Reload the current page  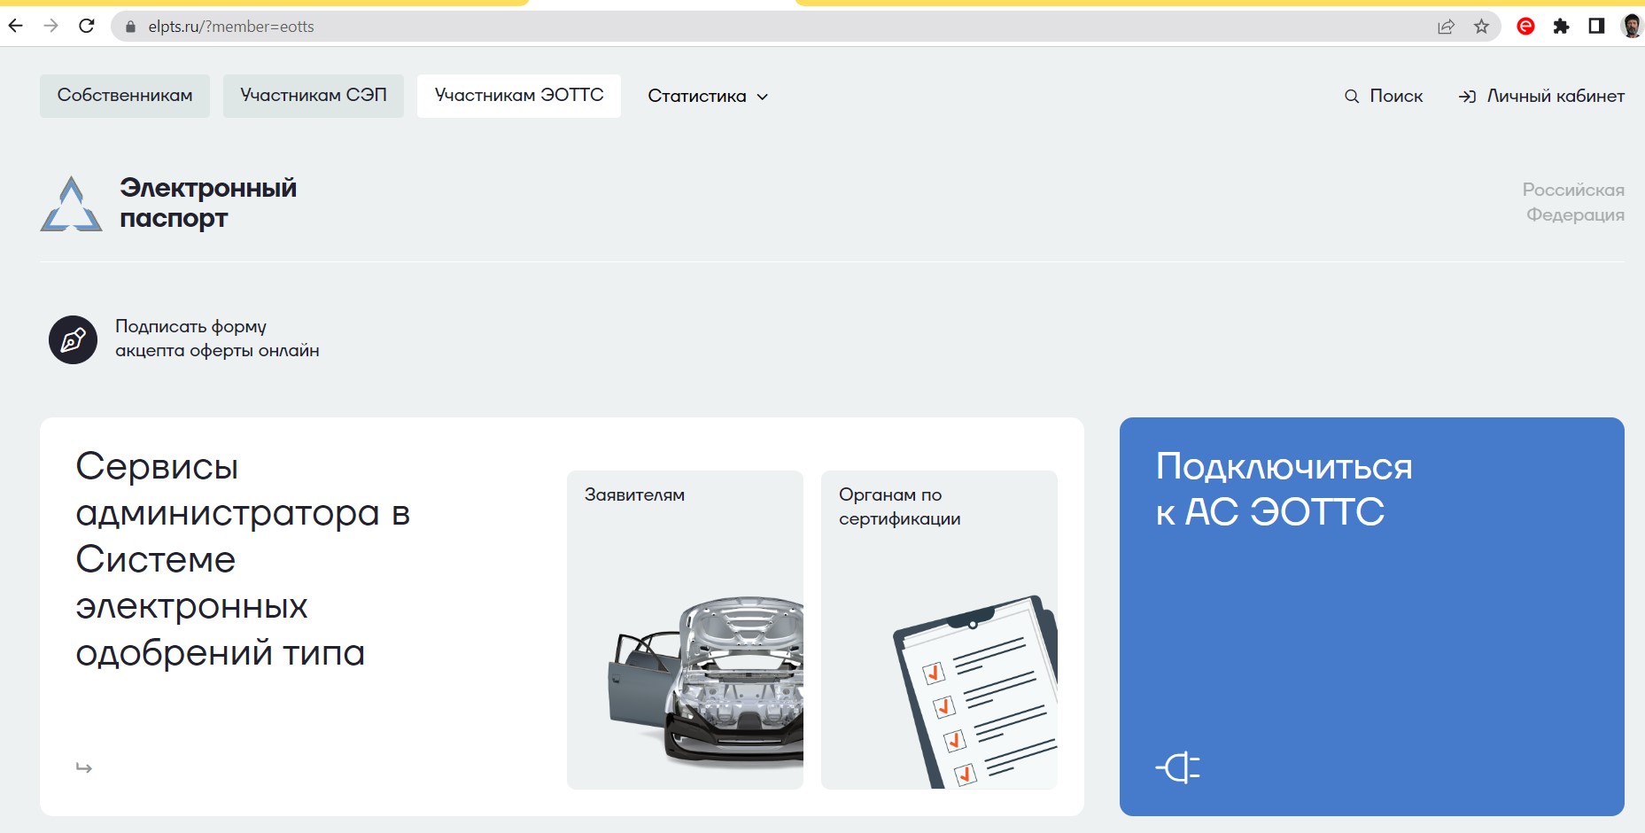click(86, 26)
